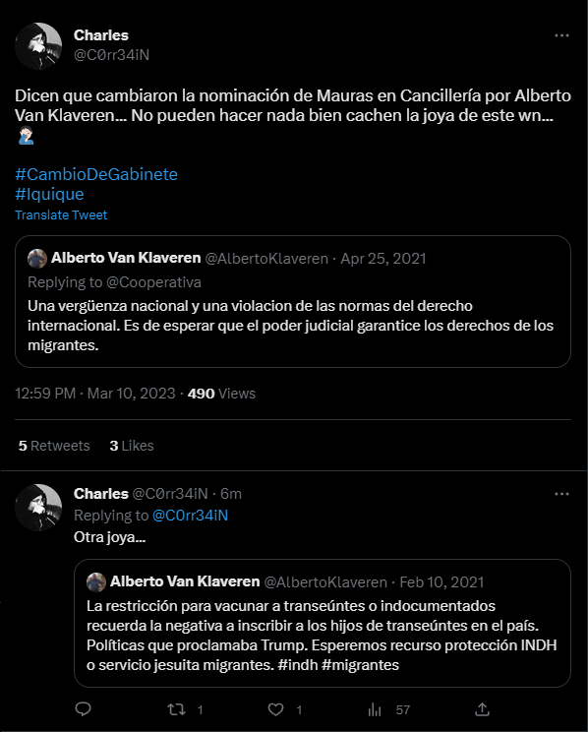
Task: Open the @C0rr34iN mention in Replying to
Action: pos(191,516)
